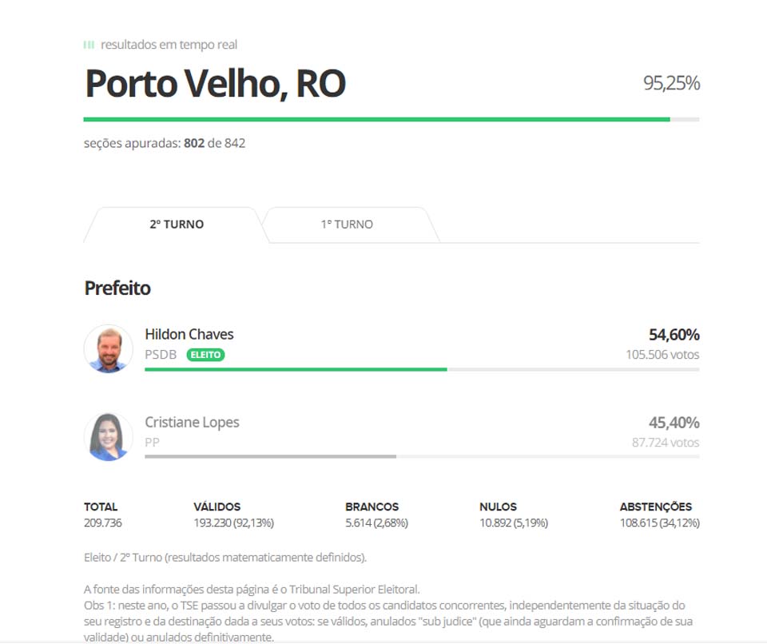The width and height of the screenshot is (767, 644).
Task: Click the 87.724 votos count
Action: (665, 443)
